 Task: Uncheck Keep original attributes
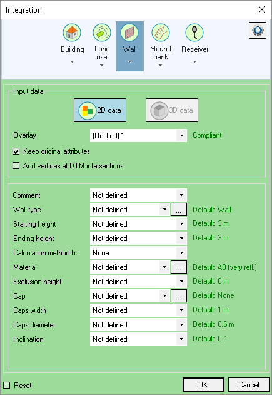[16, 151]
